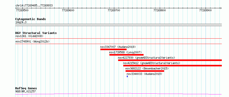Open the nsv1361 (Kidd2008) label
The width and height of the screenshot is (229, 97).
pos(29,36)
